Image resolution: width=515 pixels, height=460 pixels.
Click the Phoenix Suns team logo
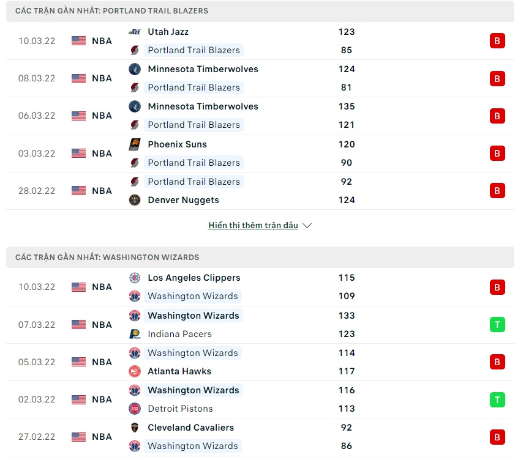coord(135,144)
